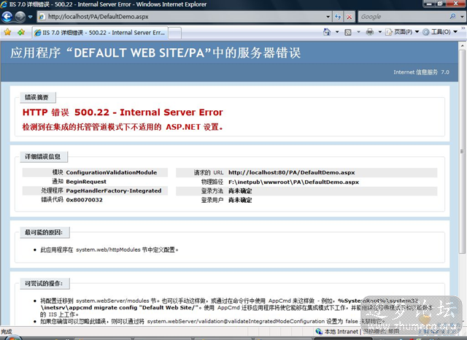Click the HTTP 错误 500.22 heading
Screen dimensions: 467x340
123,112
